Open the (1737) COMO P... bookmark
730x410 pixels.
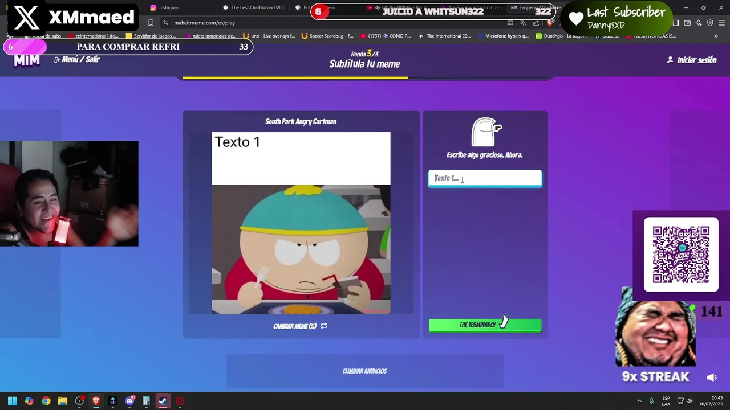click(x=385, y=36)
